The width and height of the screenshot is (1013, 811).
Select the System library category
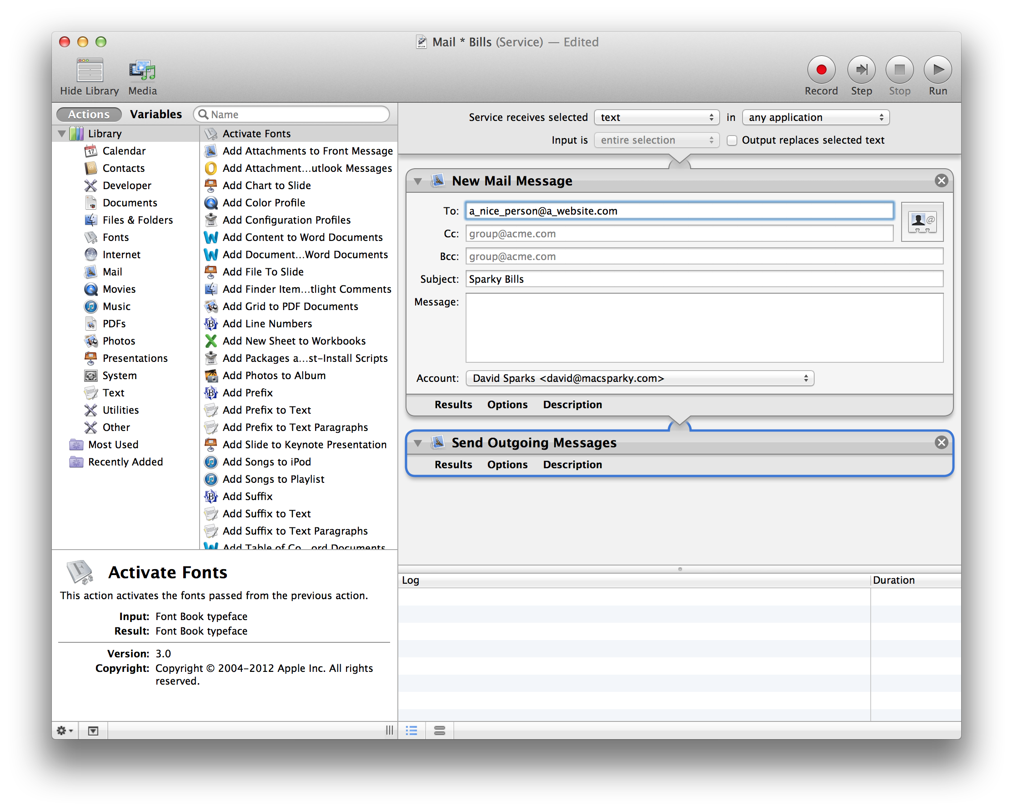[x=119, y=375]
